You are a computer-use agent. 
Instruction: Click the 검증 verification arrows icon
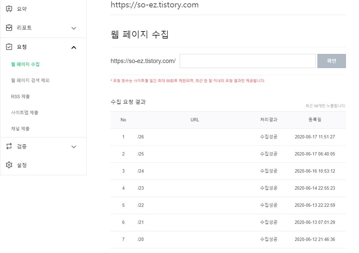tap(9, 146)
